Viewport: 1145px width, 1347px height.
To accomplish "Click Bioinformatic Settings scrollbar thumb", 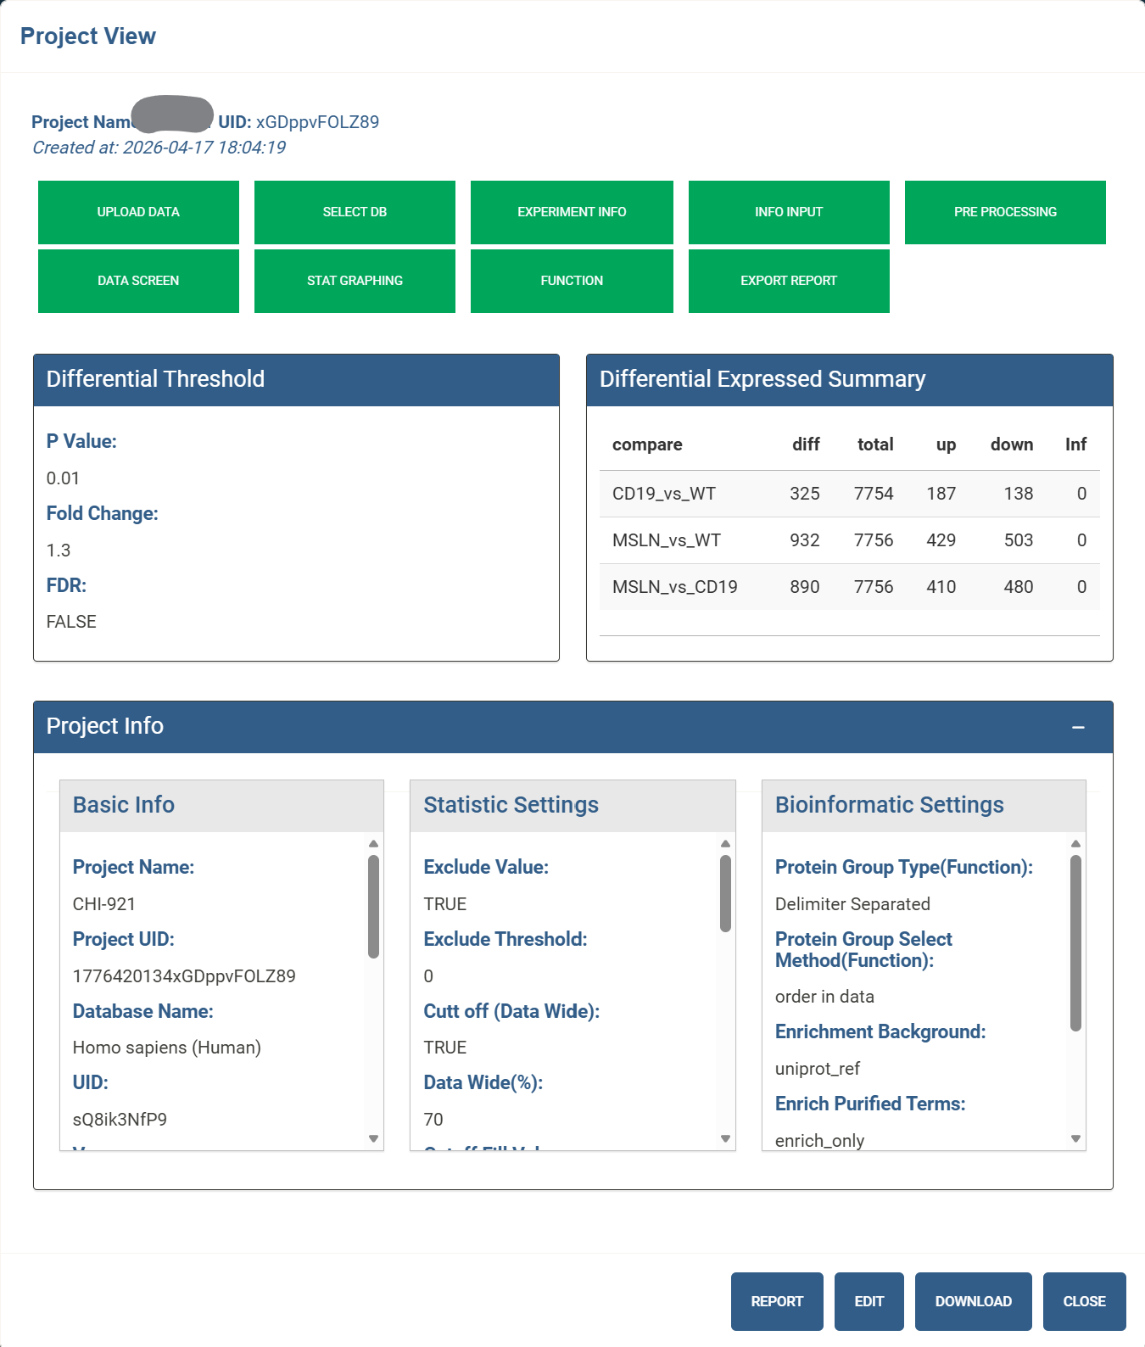I will pos(1075,943).
